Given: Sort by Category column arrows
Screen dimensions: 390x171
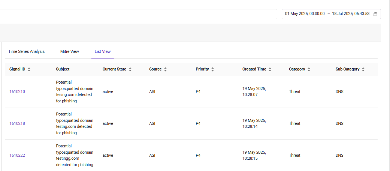Looking at the screenshot, I should point(309,69).
